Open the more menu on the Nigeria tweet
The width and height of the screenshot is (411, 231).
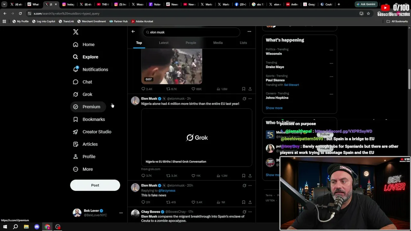250,98
